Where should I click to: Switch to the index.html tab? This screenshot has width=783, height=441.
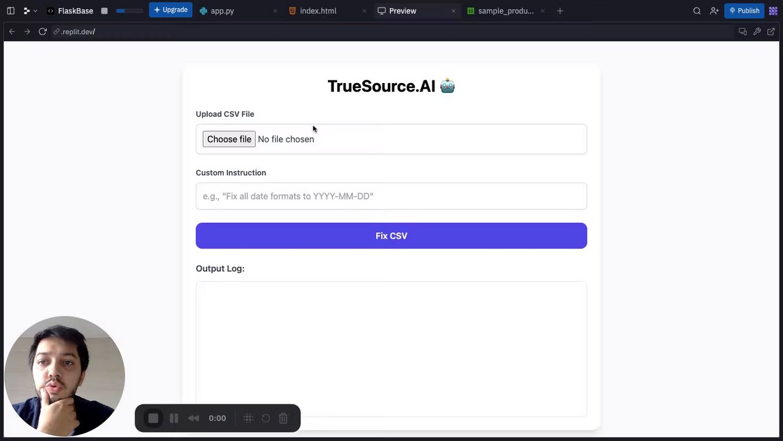coord(313,11)
